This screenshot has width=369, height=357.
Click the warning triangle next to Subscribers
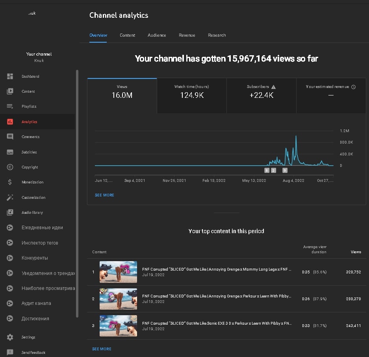[273, 87]
